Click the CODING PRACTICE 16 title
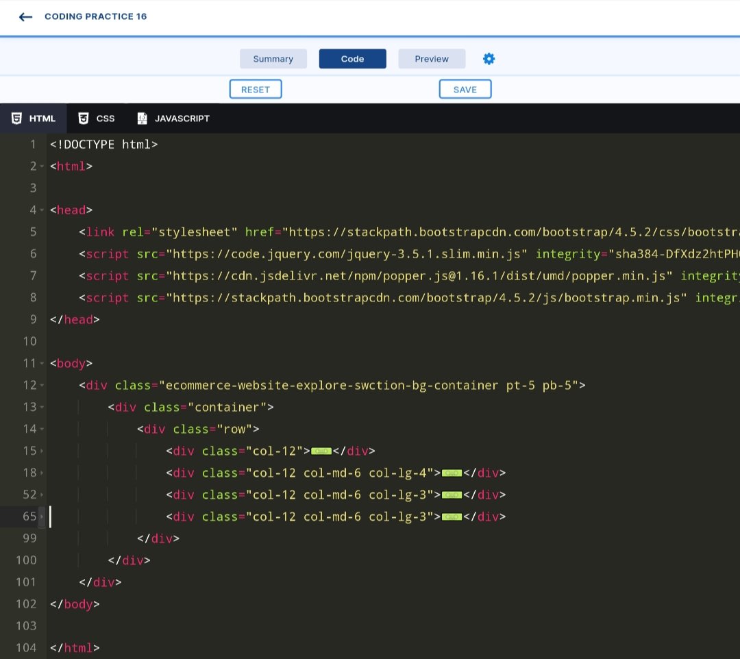This screenshot has width=740, height=659. pyautogui.click(x=96, y=16)
